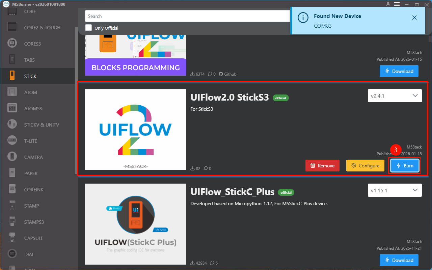Screen dimensions: 432x270
Task: Switch to the PAPER device category
Action: click(31, 173)
